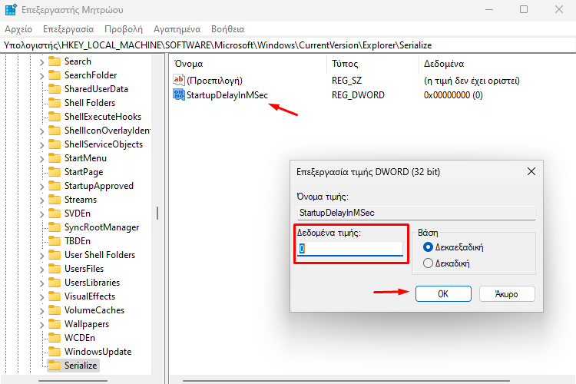This screenshot has width=576, height=384.
Task: Select the Δεκαεξαδική (hexadecimal) base option
Action: (x=428, y=247)
